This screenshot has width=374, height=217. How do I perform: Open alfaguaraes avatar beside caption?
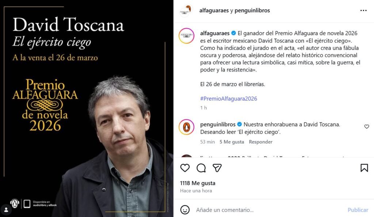(186, 36)
